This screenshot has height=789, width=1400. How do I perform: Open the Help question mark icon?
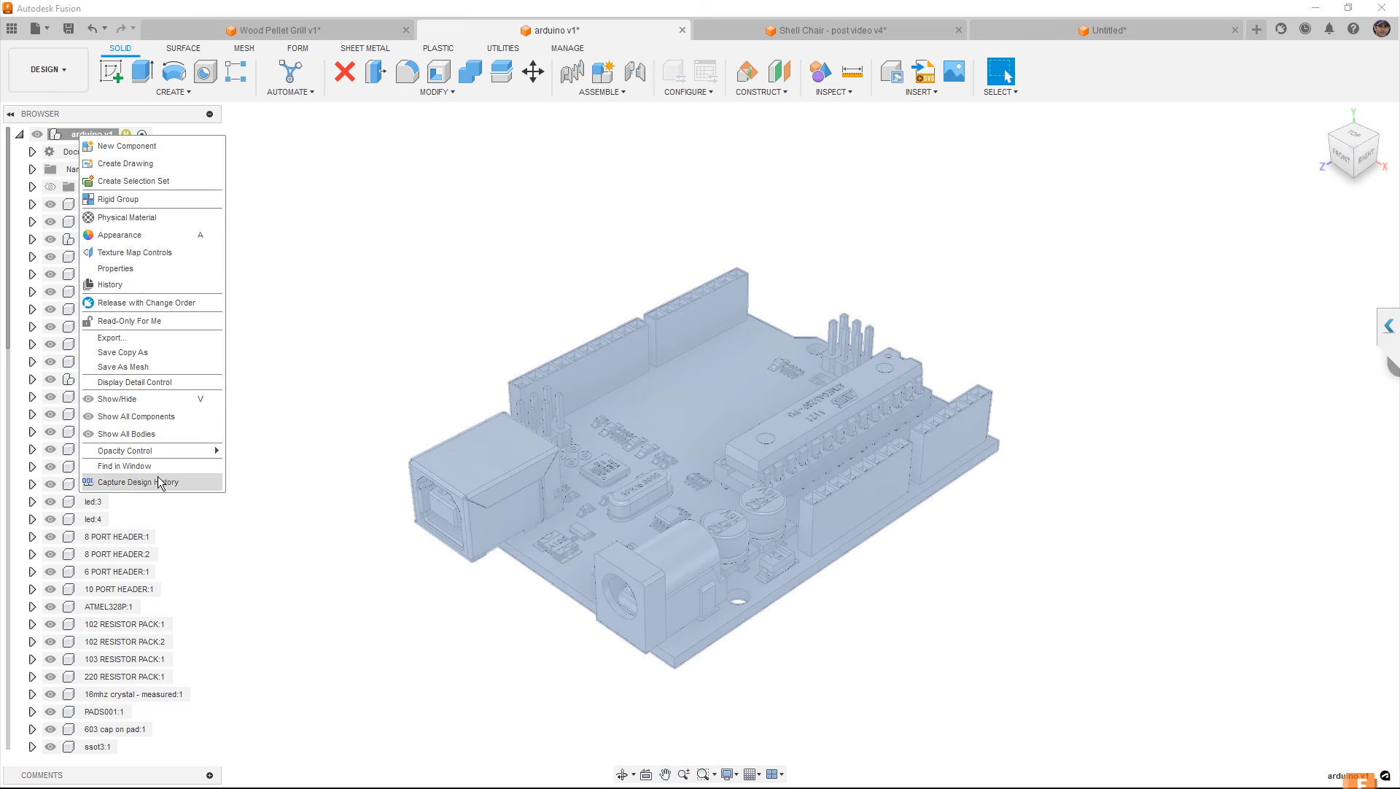(1353, 29)
